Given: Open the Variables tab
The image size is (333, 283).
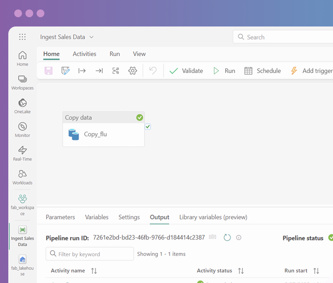Looking at the screenshot, I should (x=97, y=217).
